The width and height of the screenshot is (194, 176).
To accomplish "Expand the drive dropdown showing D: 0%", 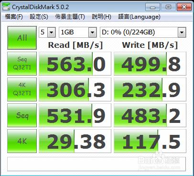I will [x=182, y=33].
